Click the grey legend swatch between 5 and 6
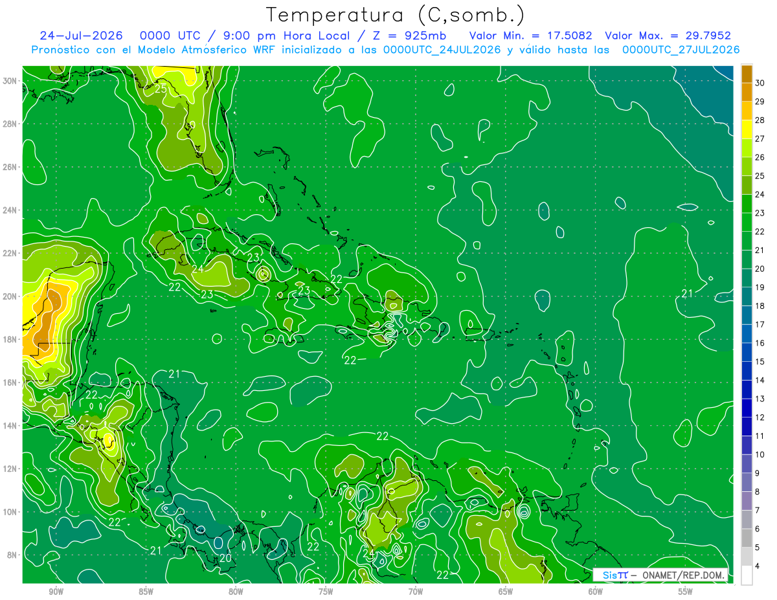The width and height of the screenshot is (777, 600). click(x=747, y=539)
